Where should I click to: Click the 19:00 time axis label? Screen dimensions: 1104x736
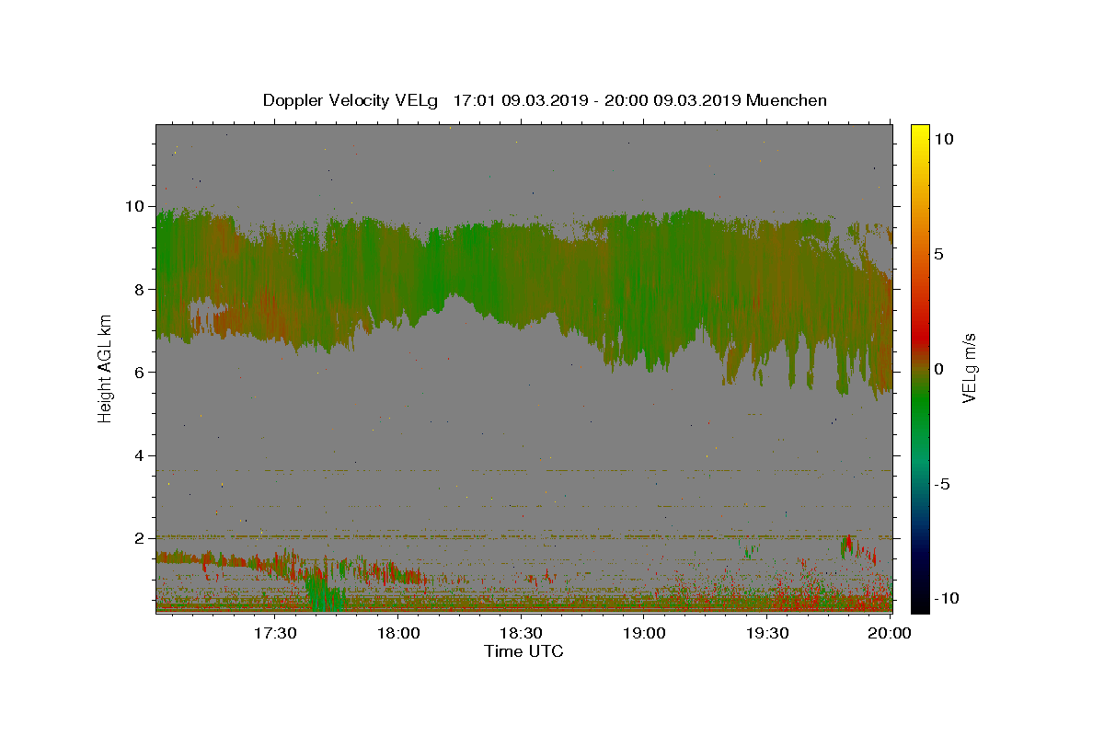[644, 633]
